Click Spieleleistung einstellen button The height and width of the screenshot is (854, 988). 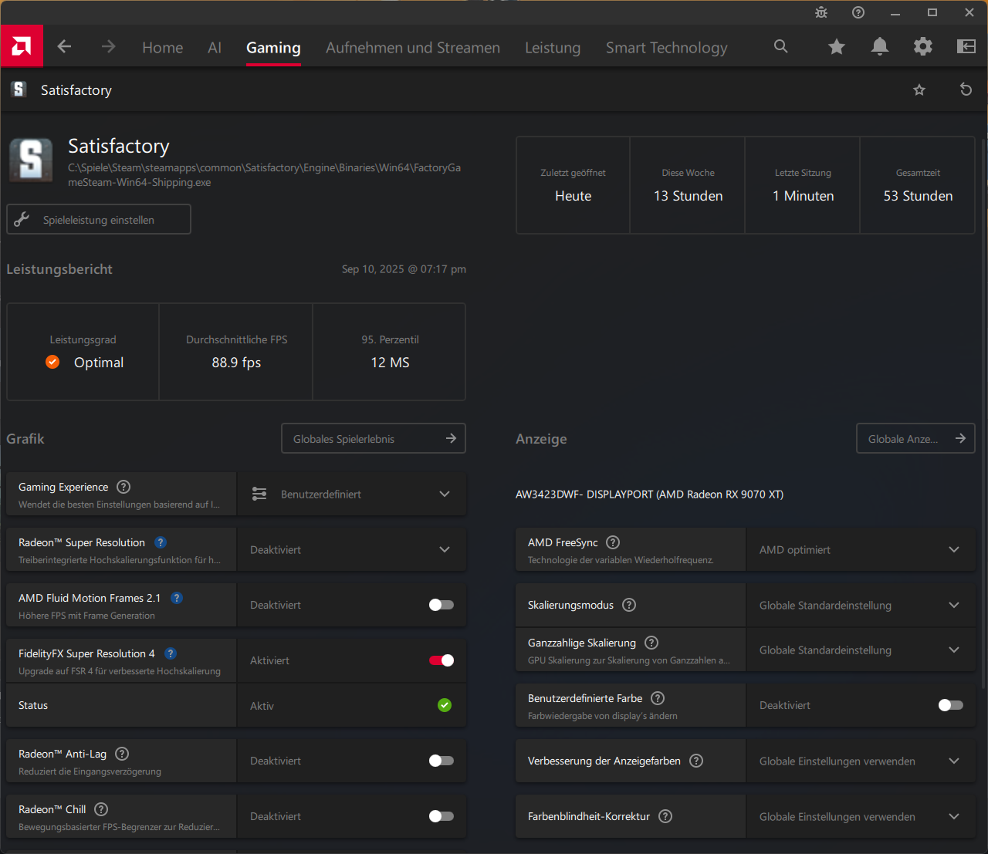[99, 219]
